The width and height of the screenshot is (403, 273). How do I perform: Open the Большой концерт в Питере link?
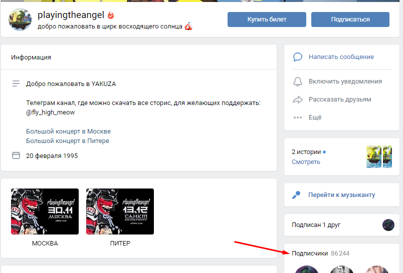tap(68, 140)
